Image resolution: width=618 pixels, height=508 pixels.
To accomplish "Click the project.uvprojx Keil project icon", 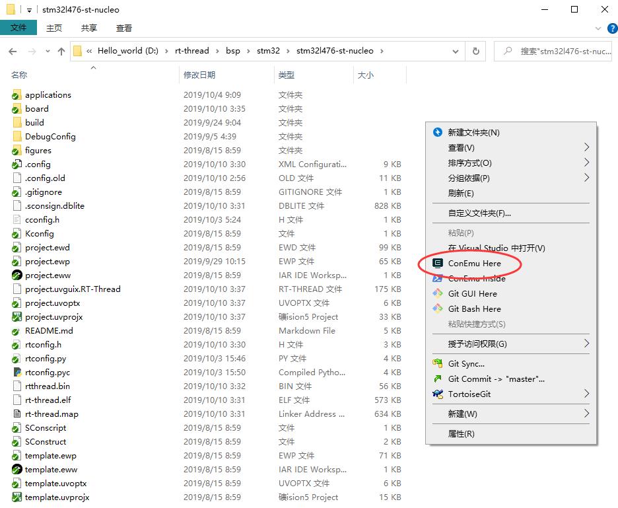I will coord(17,316).
